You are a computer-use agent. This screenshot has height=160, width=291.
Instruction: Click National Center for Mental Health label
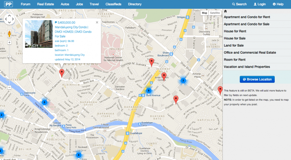pos(113,59)
